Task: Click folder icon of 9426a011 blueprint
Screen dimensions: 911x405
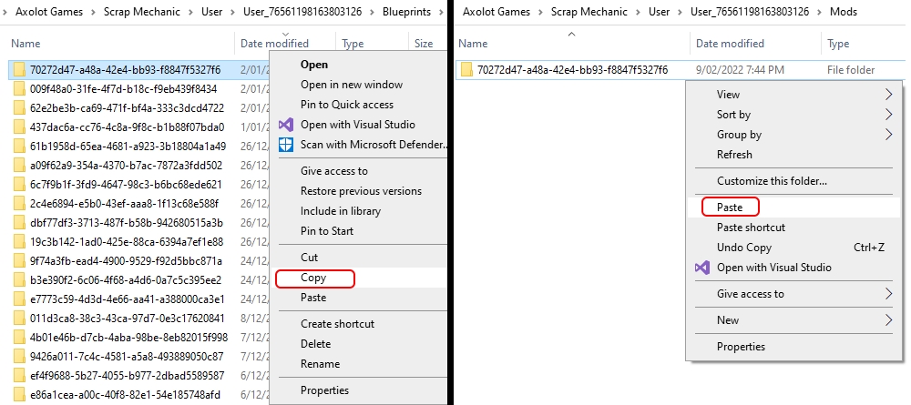Action: click(19, 357)
